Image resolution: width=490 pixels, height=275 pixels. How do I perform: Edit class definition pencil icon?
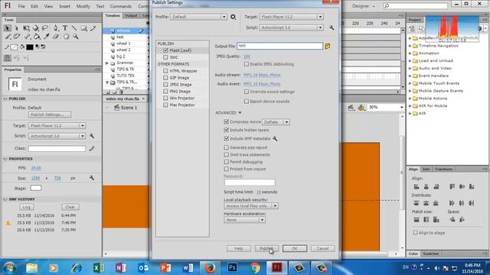(x=92, y=149)
